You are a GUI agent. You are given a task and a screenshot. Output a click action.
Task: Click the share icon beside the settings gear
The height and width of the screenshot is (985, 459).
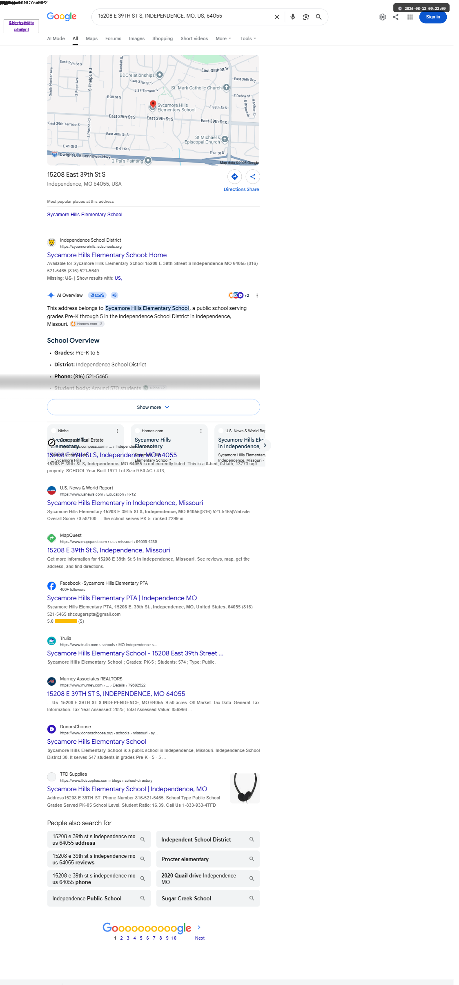click(396, 17)
